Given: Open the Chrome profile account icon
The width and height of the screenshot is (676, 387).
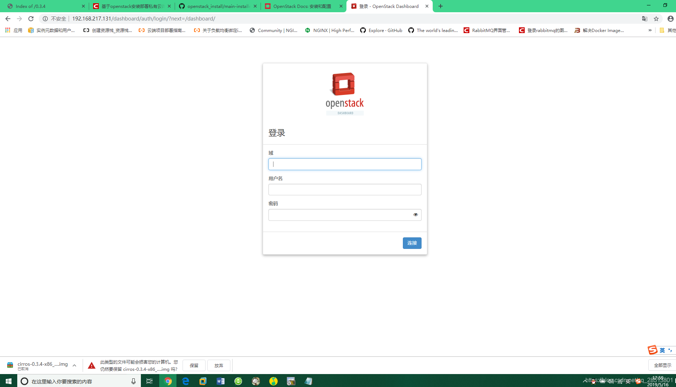Looking at the screenshot, I should pyautogui.click(x=670, y=19).
